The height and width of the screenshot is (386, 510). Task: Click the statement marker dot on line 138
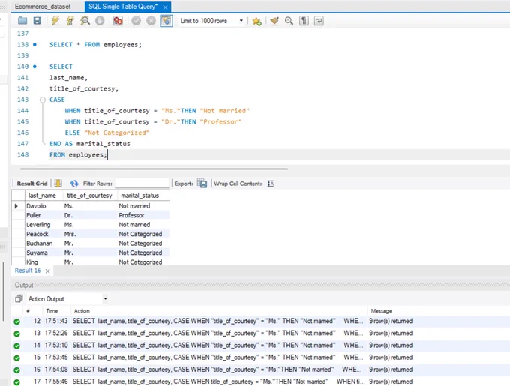(34, 44)
